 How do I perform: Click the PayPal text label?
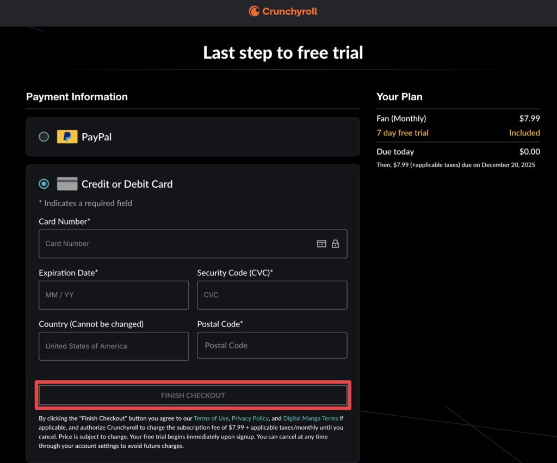[96, 137]
